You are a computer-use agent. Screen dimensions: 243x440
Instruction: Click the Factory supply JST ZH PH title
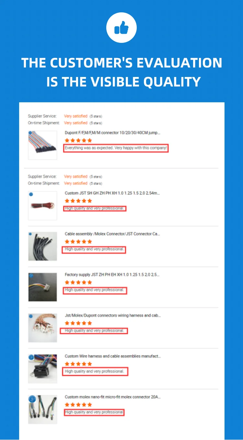(112, 275)
